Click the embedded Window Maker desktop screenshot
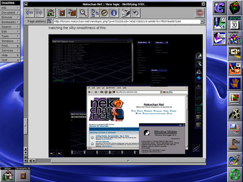Viewport: 243px width, 182px height. coord(126,96)
